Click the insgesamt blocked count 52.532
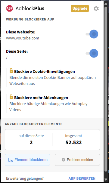Viewport: 109px width, 183px height. [73, 142]
